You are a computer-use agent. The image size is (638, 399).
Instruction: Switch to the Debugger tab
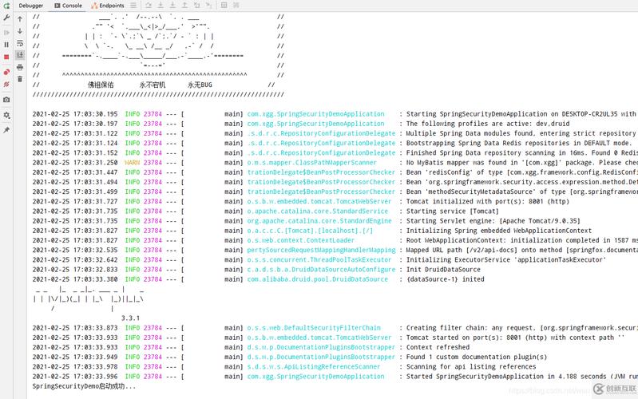(31, 6)
